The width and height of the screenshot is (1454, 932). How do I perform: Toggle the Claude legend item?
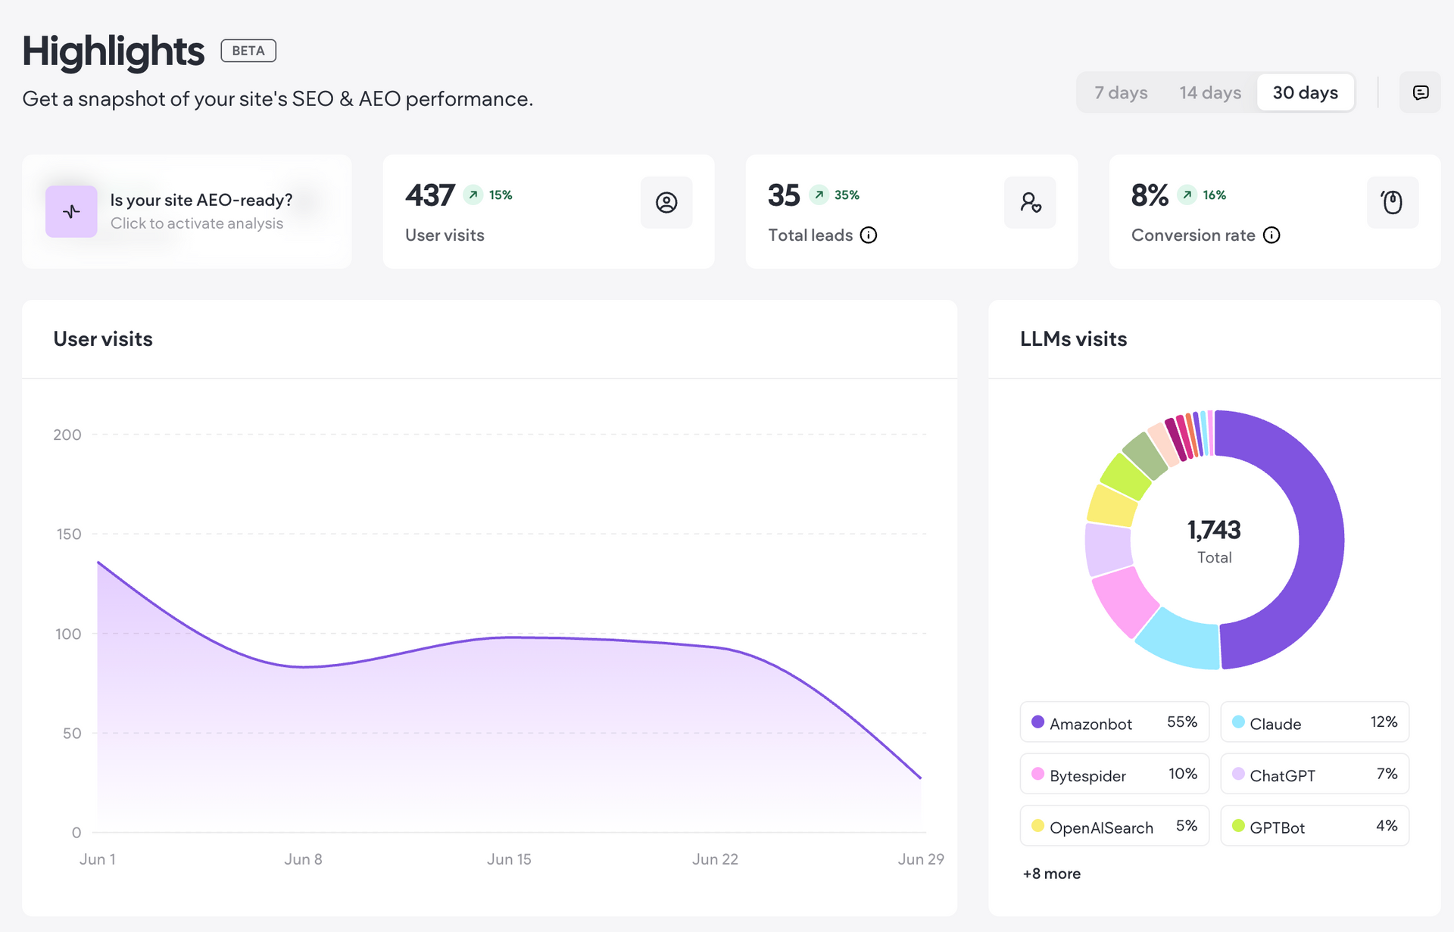tap(1315, 722)
